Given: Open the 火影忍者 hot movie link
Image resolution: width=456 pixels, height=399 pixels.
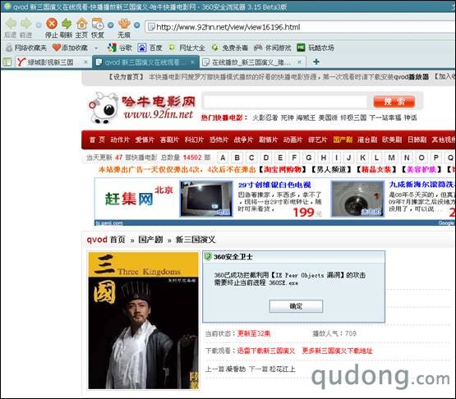Looking at the screenshot, I should tap(265, 117).
